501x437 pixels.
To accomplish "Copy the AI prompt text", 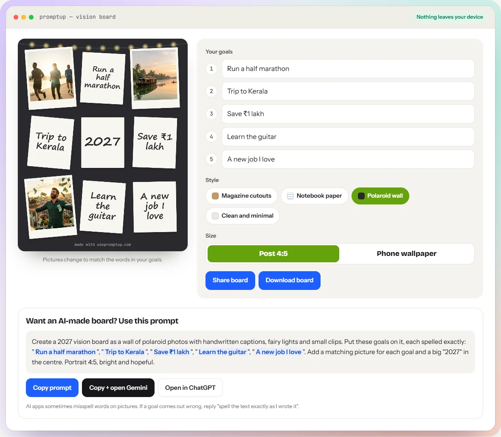I will pos(52,388).
